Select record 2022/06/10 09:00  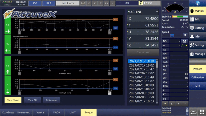coord(141,85)
